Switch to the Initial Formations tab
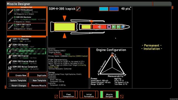178x100 pixels. tap(89, 94)
